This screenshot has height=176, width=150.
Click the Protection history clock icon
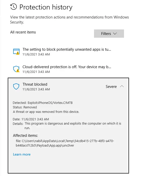pyautogui.click(x=13, y=7)
